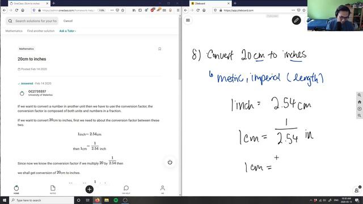The height and width of the screenshot is (204, 363).
Task: Go back in the OneClass browser window
Action: (x=5, y=10)
